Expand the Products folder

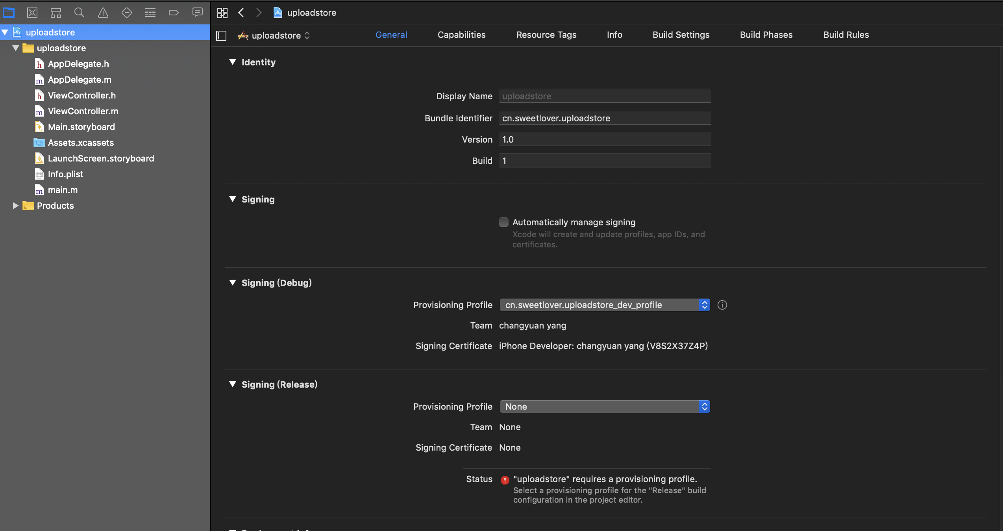[15, 206]
